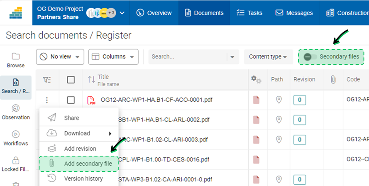Image resolution: width=369 pixels, height=186 pixels.
Task: Click the filter rows icon in header
Action: [47, 80]
